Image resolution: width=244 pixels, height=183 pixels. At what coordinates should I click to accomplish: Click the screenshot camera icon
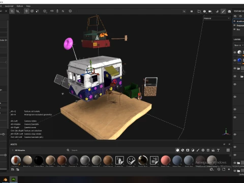click(x=229, y=11)
